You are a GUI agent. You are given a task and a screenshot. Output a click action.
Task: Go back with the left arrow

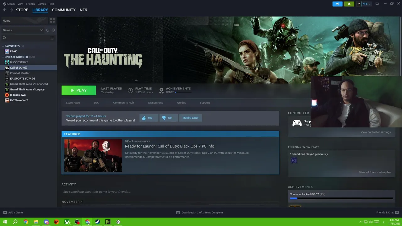(5, 10)
